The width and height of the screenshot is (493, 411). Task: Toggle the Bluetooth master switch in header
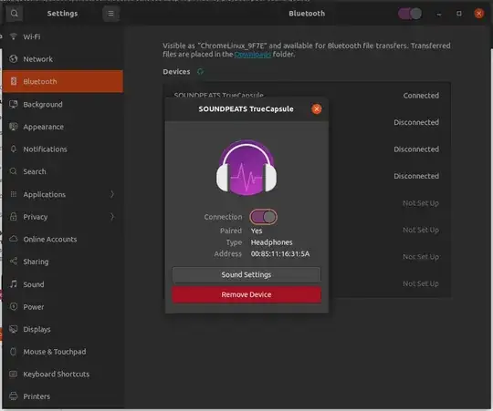tap(410, 14)
